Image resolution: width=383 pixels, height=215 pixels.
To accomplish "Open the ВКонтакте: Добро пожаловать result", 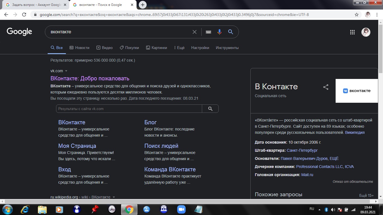I will (x=90, y=78).
